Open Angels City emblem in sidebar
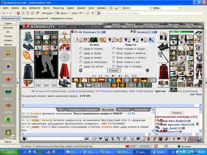Image resolution: width=207 pixels, height=155 pixels. (x=8, y=66)
